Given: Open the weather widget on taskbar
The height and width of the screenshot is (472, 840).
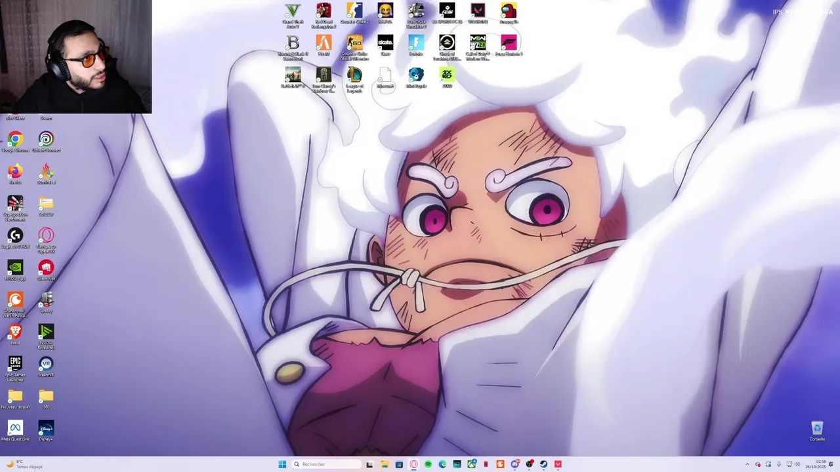Looking at the screenshot, I should [25, 464].
